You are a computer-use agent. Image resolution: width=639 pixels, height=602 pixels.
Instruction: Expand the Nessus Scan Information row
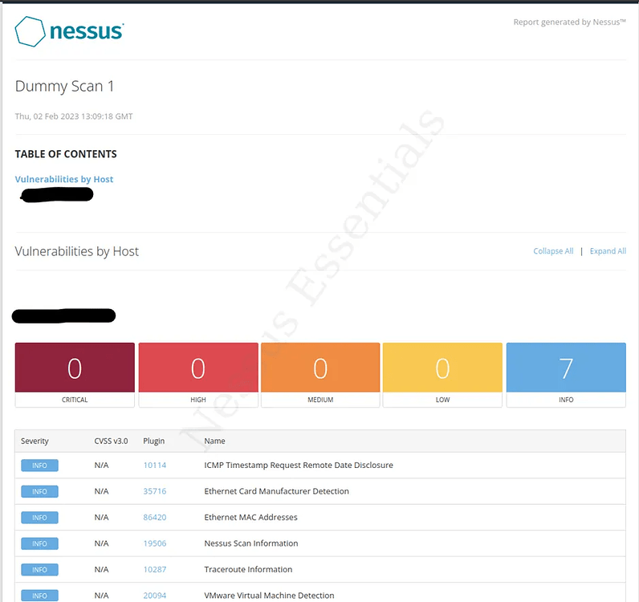(251, 543)
